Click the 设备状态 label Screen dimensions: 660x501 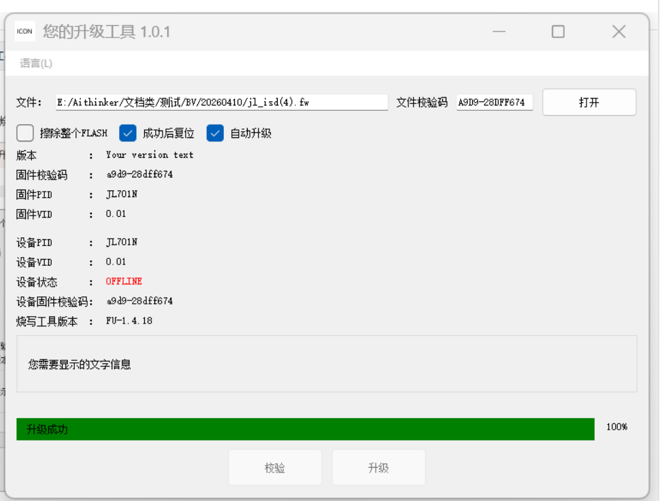(37, 282)
